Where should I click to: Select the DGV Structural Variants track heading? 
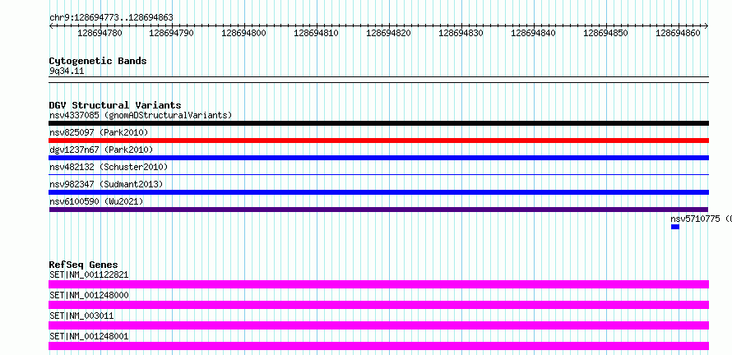pyautogui.click(x=115, y=105)
